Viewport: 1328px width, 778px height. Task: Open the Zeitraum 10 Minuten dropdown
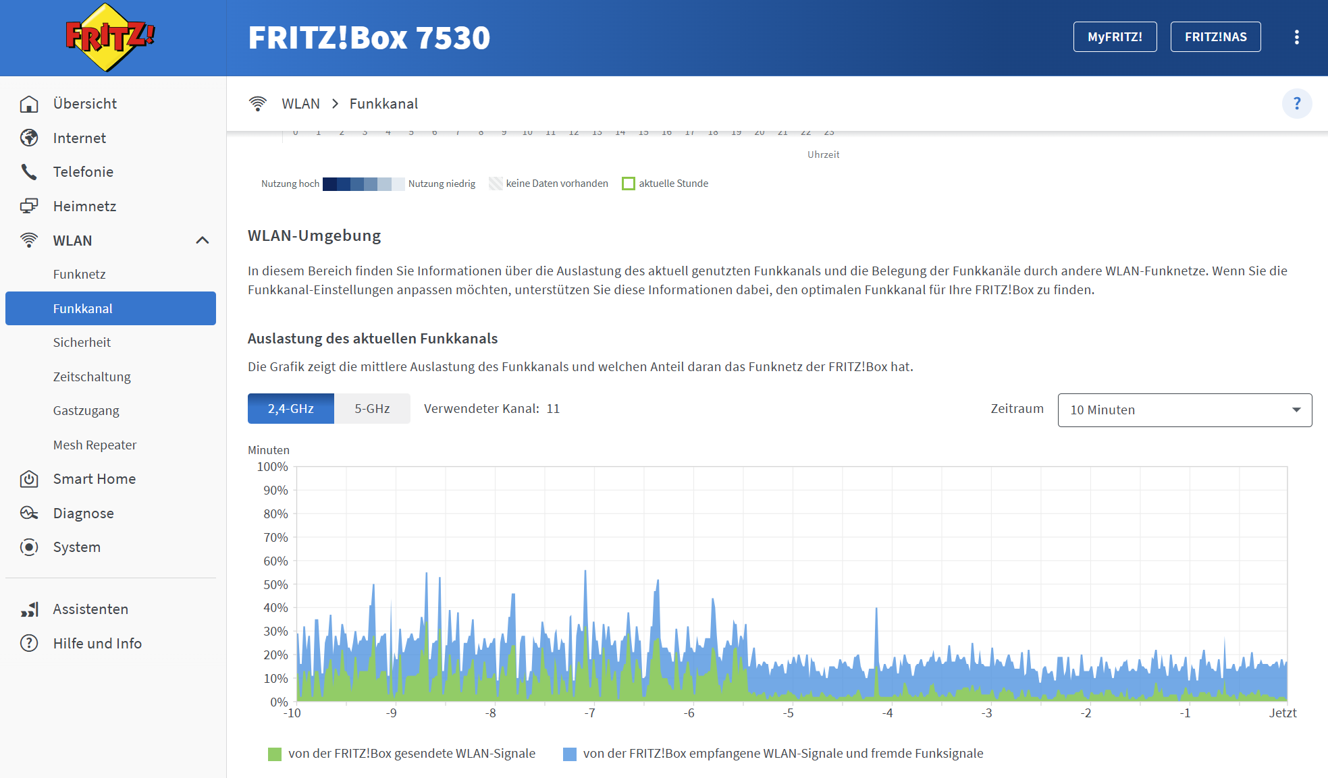[x=1184, y=410]
